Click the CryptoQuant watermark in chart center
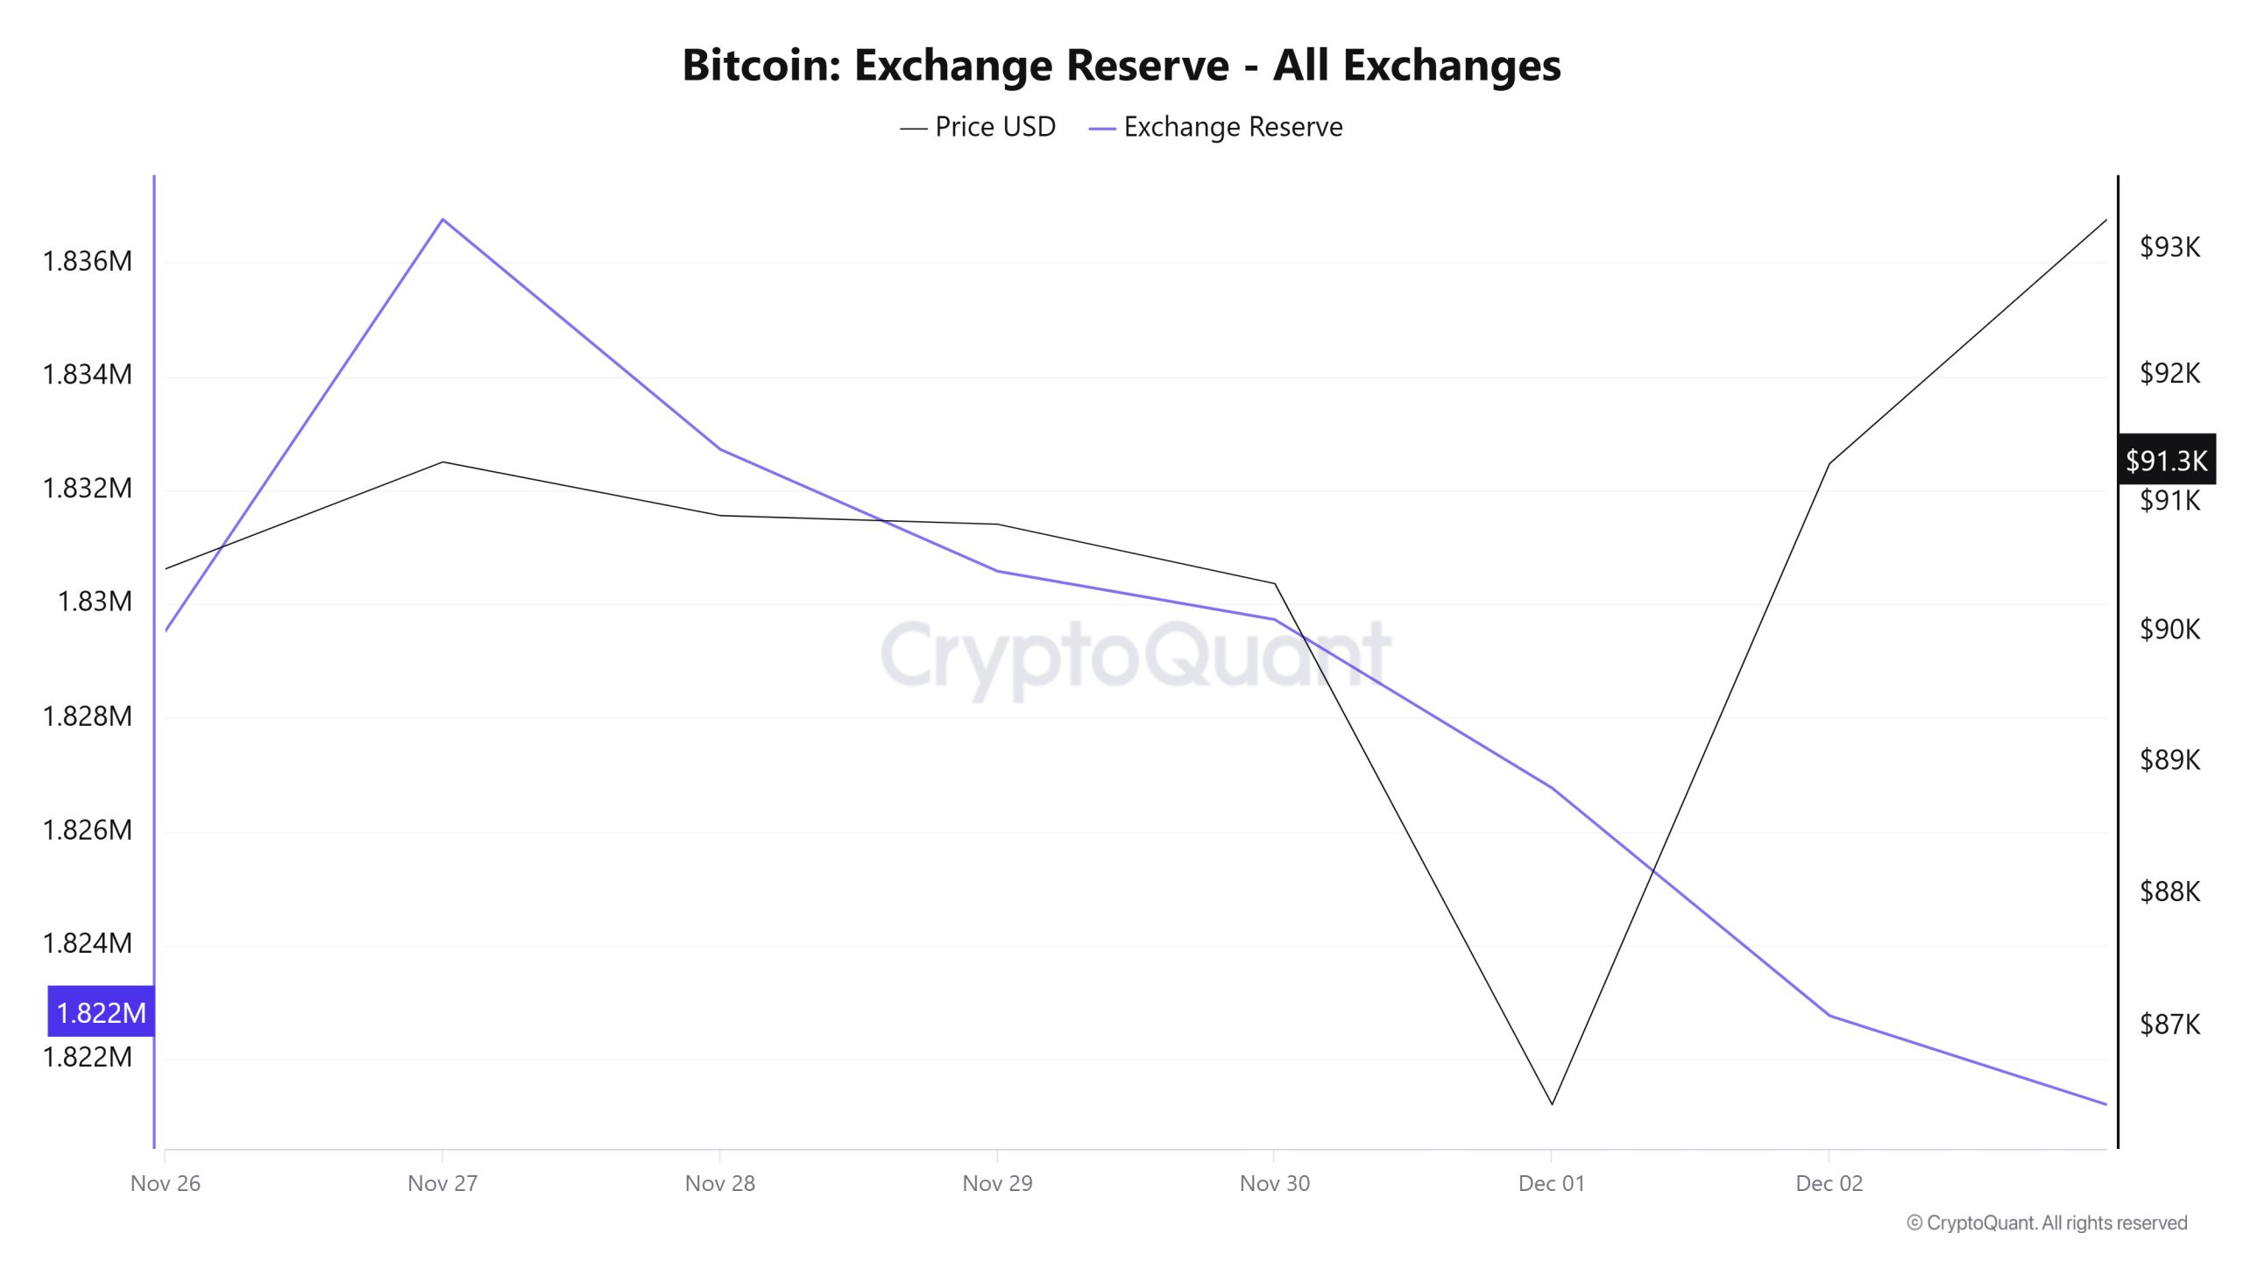2243x1261 pixels. point(1136,655)
